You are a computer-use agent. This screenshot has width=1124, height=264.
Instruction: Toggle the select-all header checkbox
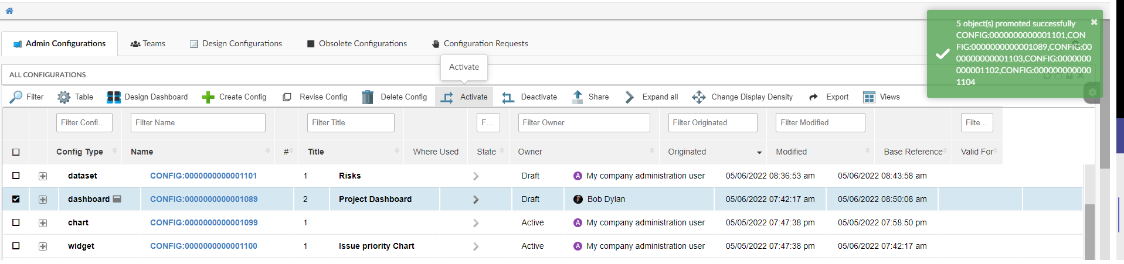(x=16, y=152)
